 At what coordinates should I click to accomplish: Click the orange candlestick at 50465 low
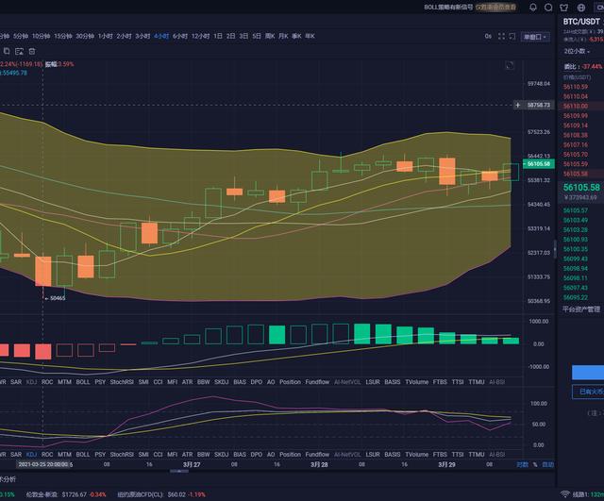[43, 270]
